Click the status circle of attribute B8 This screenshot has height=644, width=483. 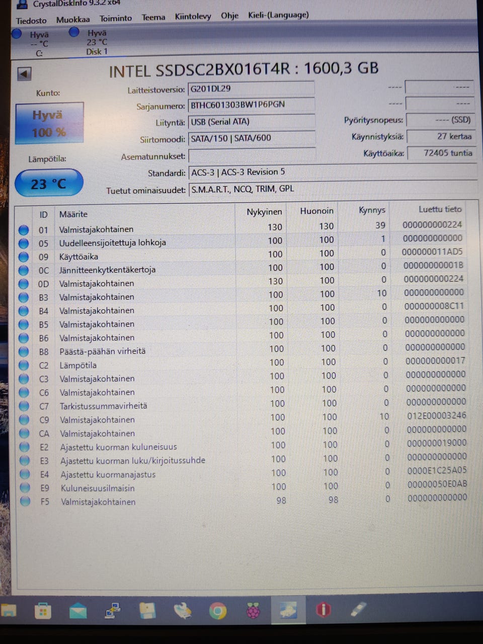click(24, 352)
